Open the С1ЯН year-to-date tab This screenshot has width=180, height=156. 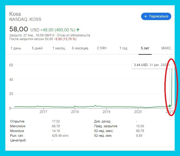coord(102,48)
